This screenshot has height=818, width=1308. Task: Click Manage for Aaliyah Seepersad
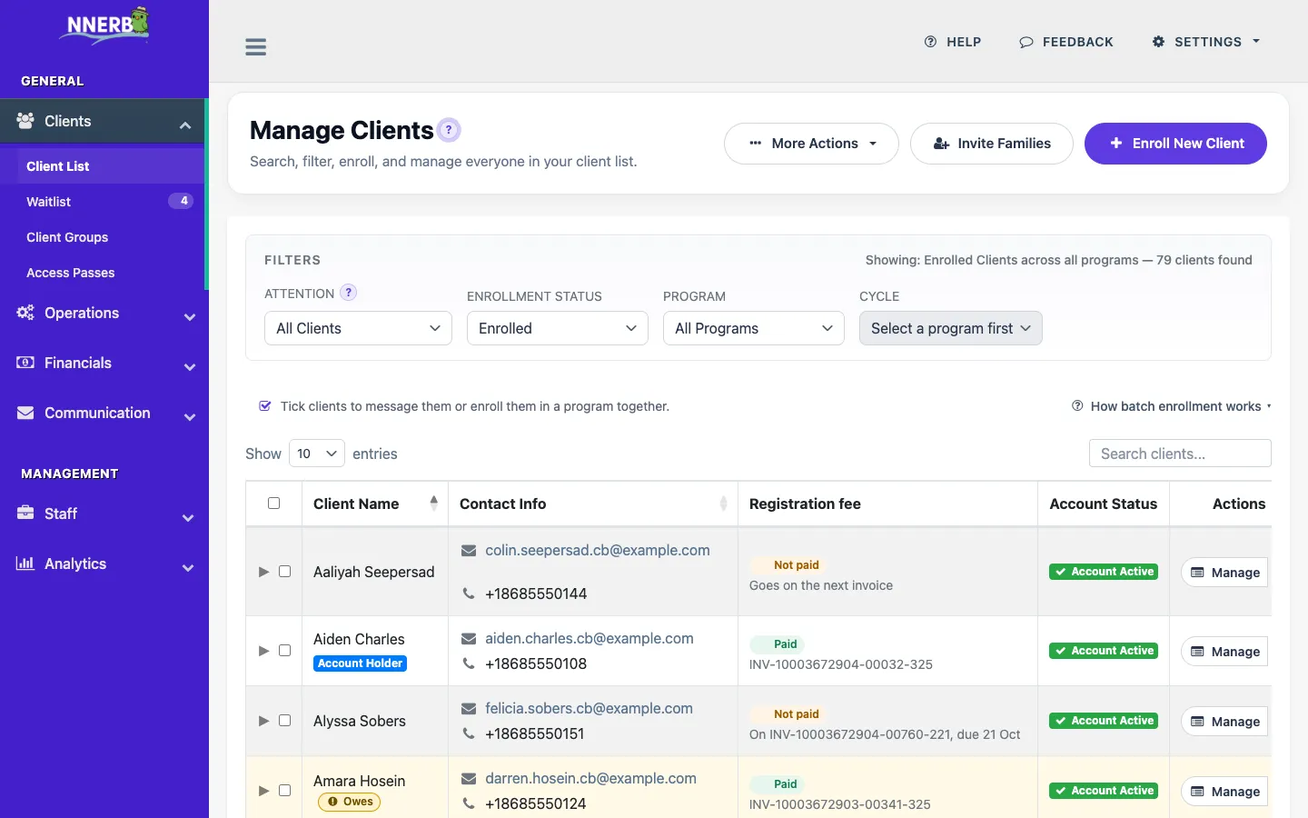[1224, 573]
